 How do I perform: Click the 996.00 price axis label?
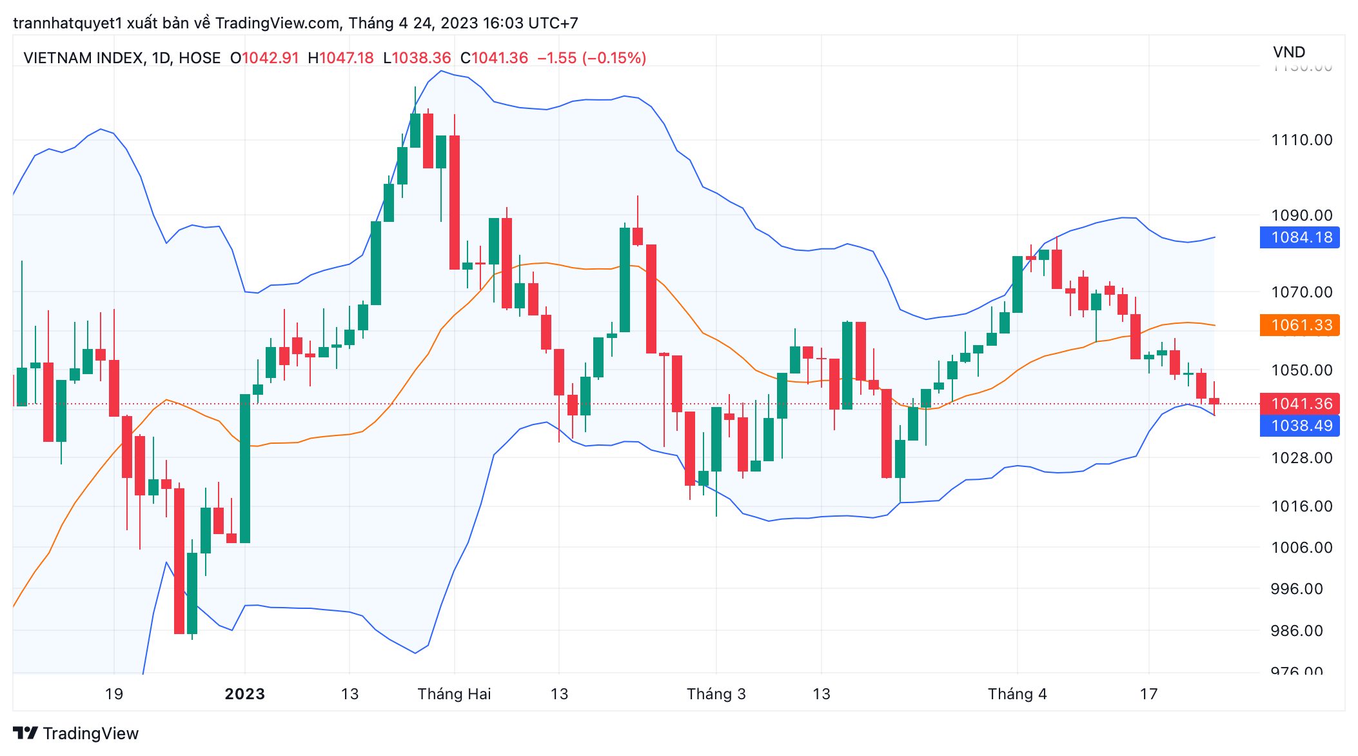click(1296, 589)
